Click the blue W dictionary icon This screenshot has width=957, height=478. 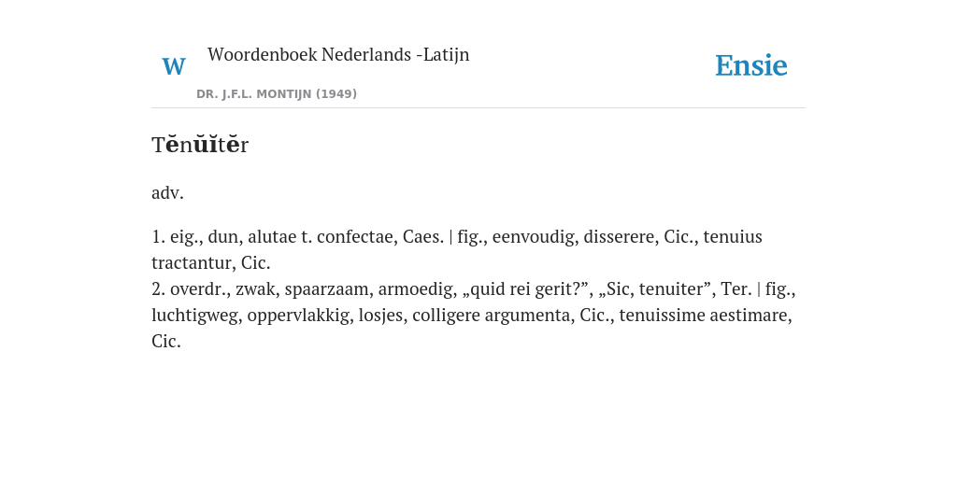(x=174, y=66)
